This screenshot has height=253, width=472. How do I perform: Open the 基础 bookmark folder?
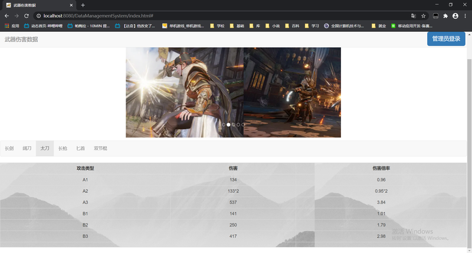[x=237, y=26]
